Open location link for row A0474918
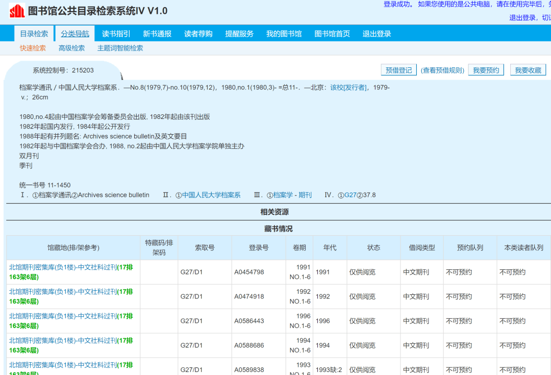551x375 pixels. 71,296
